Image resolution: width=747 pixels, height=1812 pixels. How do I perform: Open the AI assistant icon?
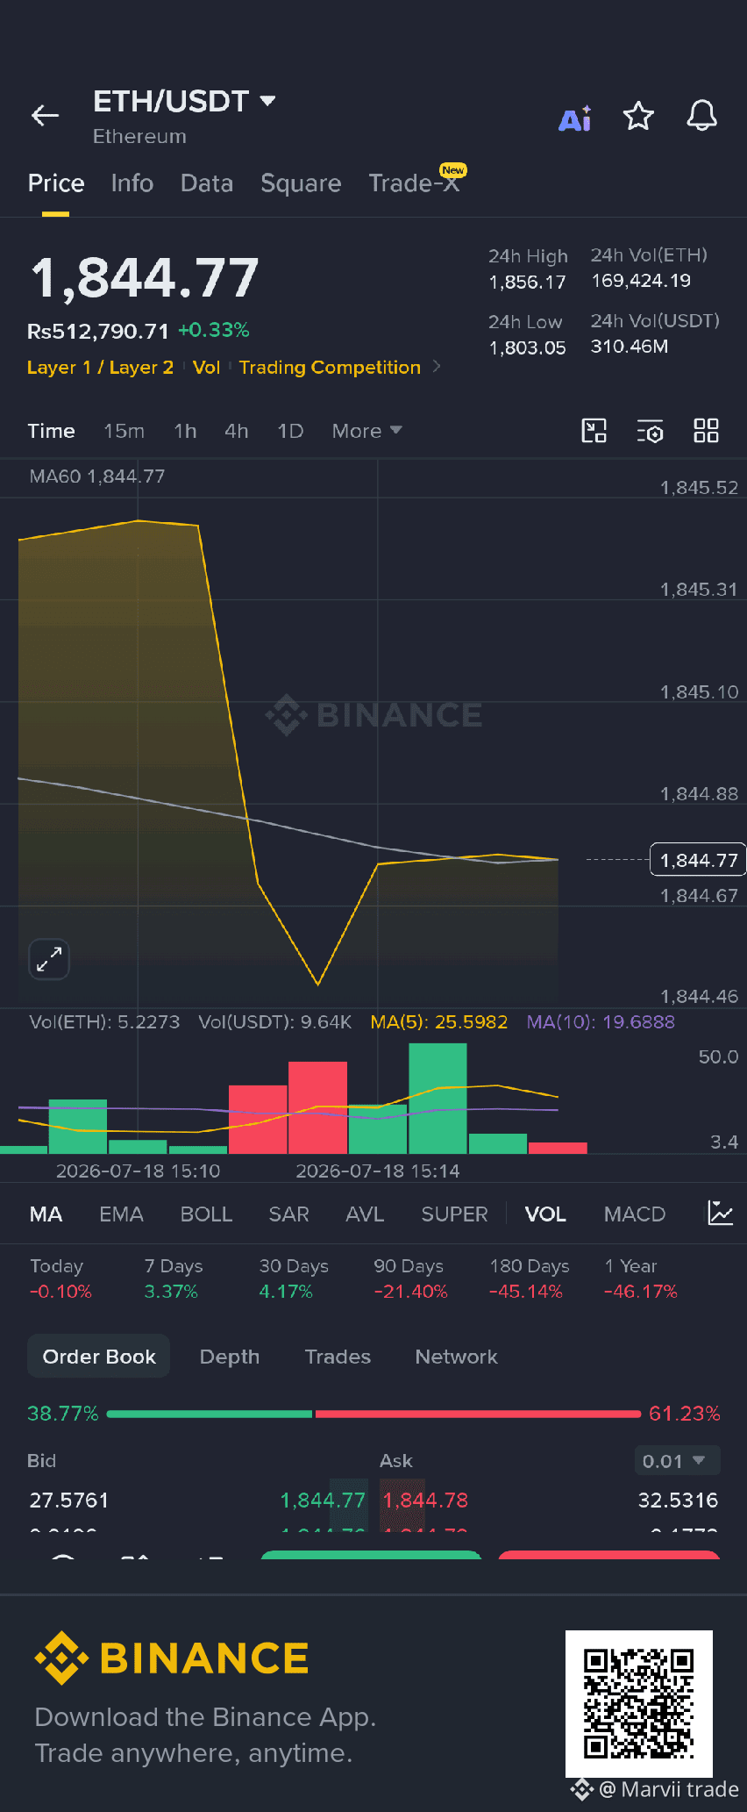(x=575, y=118)
